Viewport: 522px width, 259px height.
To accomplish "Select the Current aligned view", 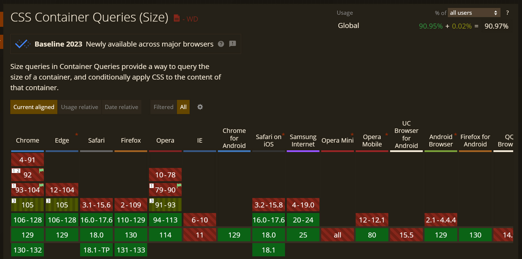I will point(34,107).
